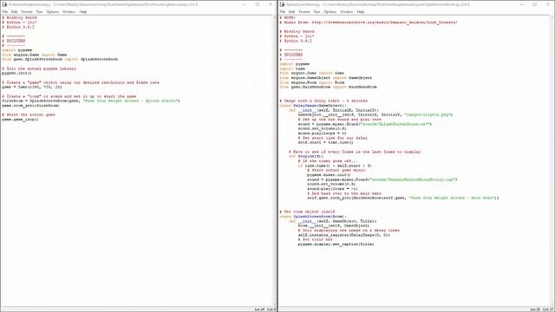
Task: Click 'from engine.Game import Game' in left window
Action: pyautogui.click(x=35, y=55)
